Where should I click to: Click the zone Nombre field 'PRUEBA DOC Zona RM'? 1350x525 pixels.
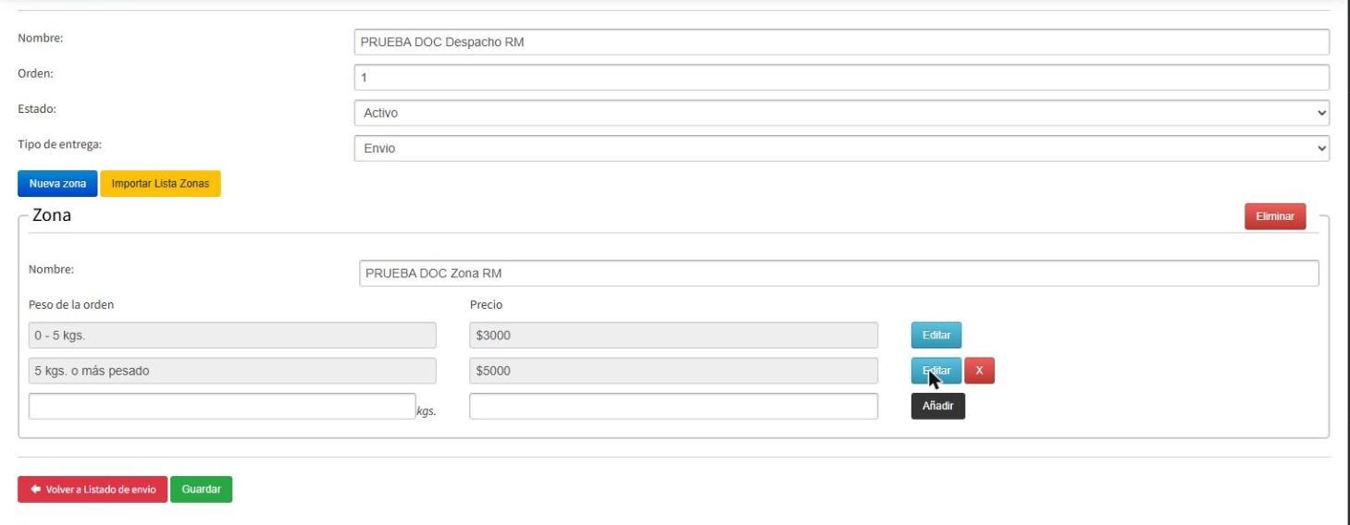[x=838, y=274]
